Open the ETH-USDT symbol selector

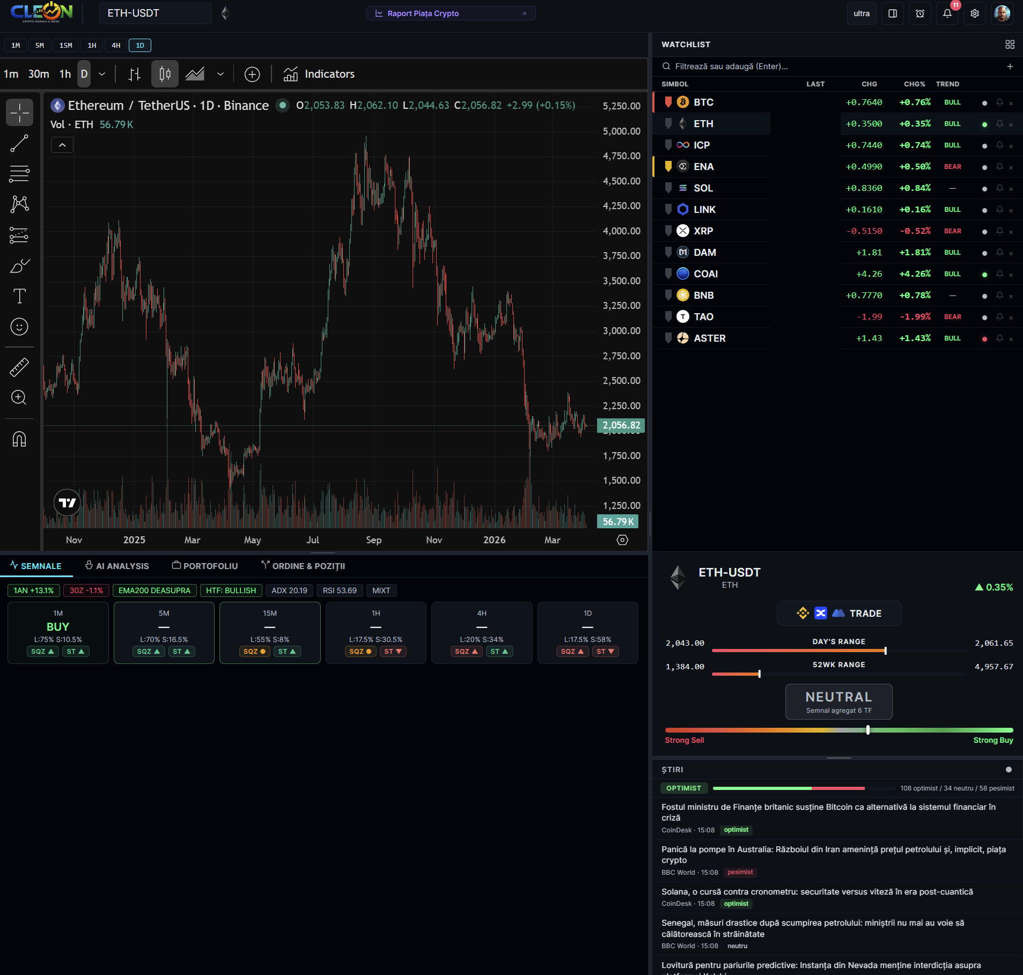pos(155,13)
